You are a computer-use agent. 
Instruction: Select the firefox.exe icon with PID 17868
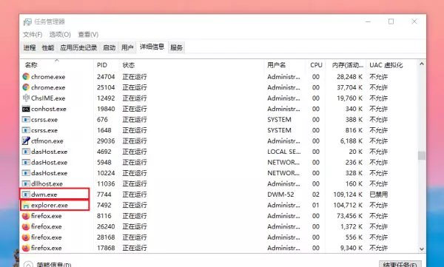(26, 248)
